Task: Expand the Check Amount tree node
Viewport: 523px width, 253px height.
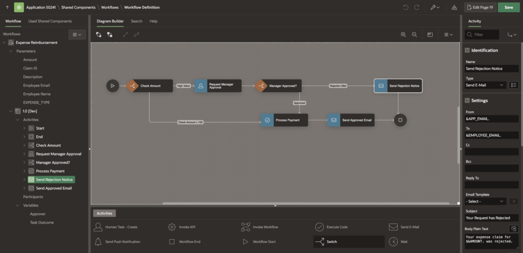Action: pyautogui.click(x=25, y=145)
